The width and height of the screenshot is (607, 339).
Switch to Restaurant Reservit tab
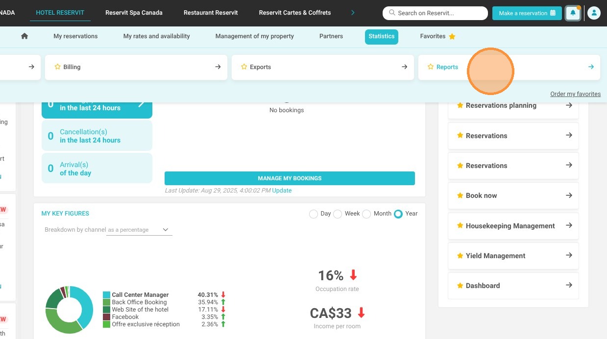point(211,13)
